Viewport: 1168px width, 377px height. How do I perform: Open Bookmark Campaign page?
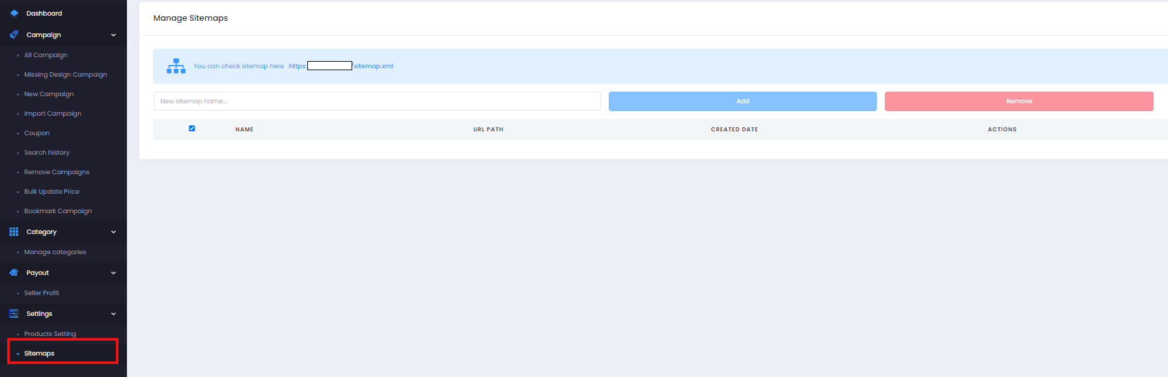click(x=58, y=211)
